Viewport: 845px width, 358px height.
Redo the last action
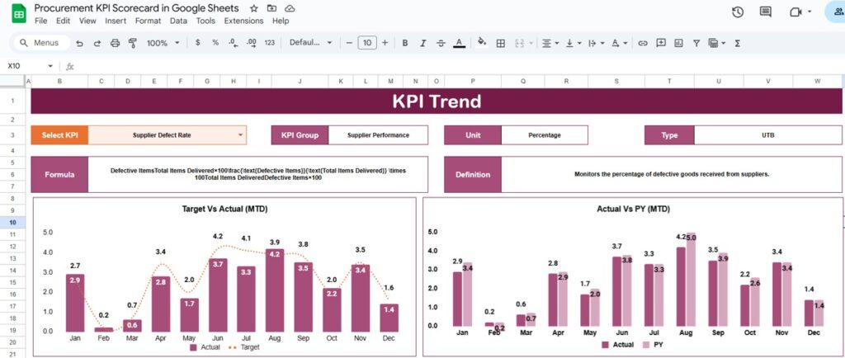coord(97,43)
